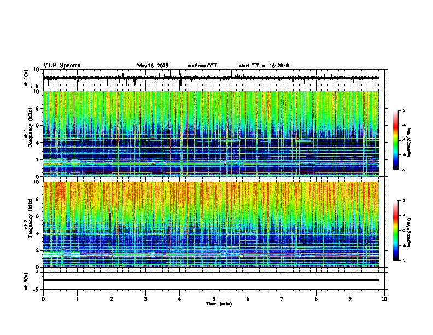Click the ch.2 color bar log(PSD) label

[409, 233]
